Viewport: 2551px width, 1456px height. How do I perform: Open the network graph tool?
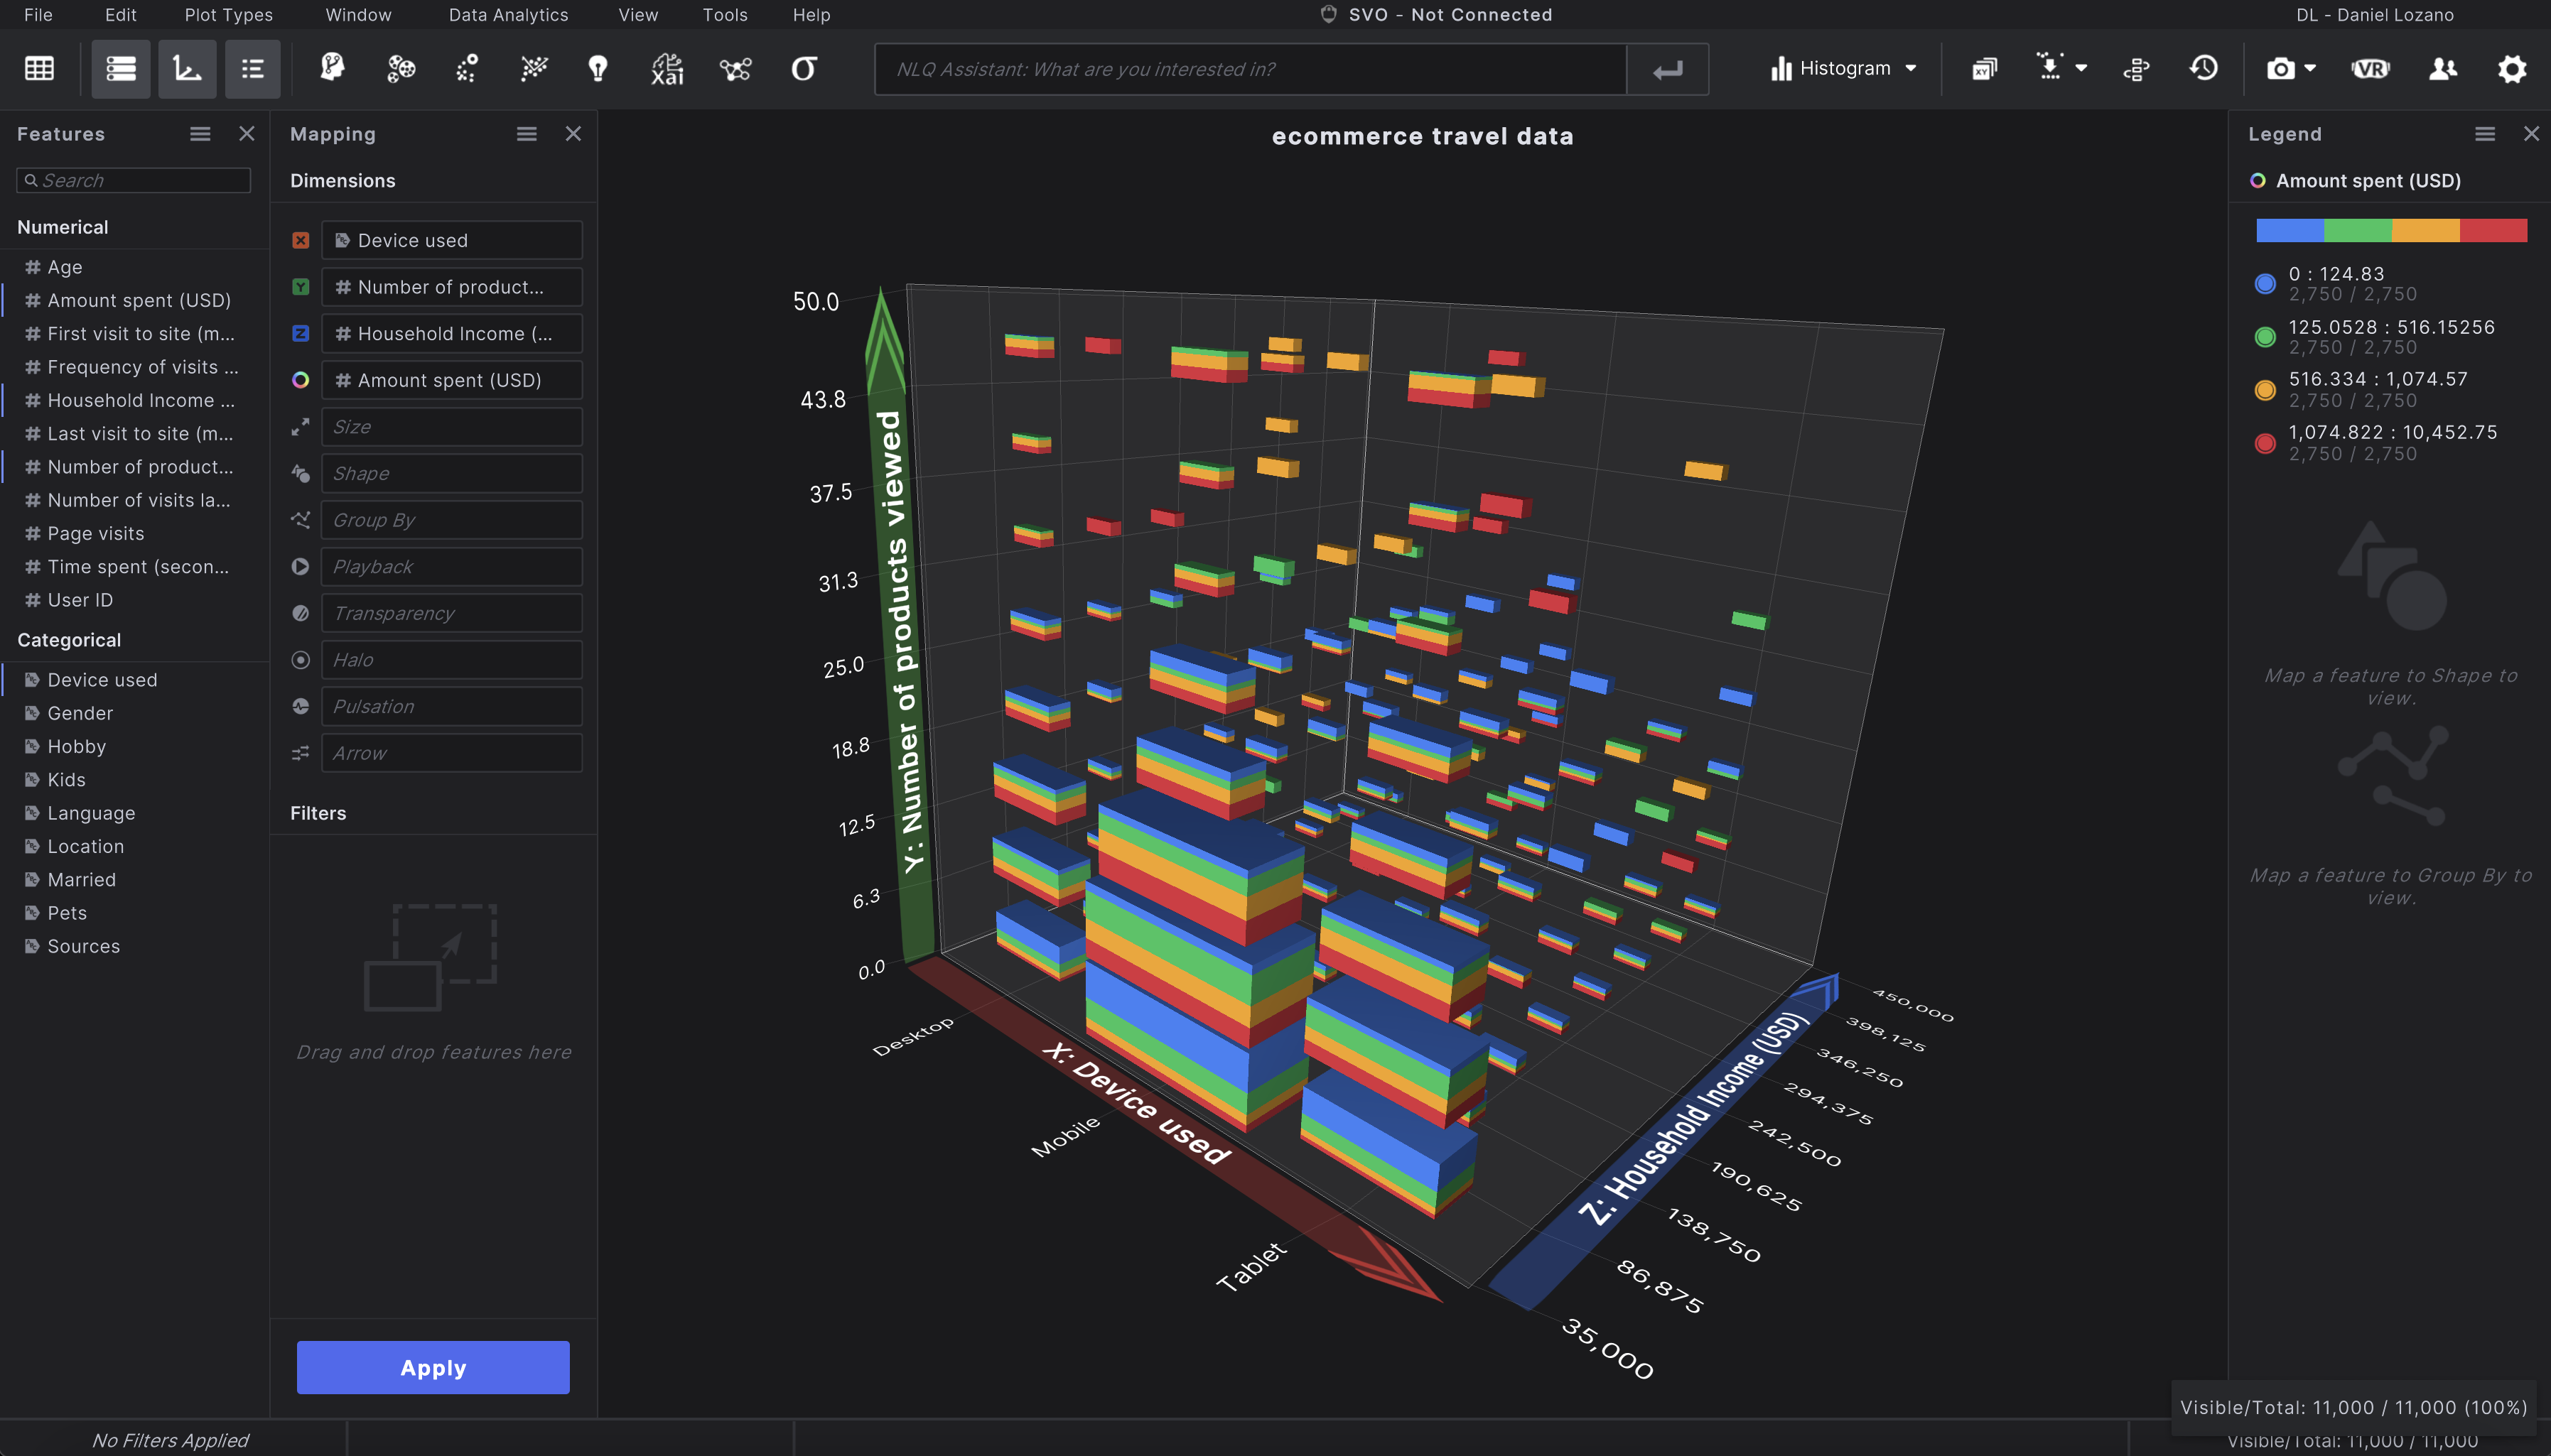(x=735, y=69)
